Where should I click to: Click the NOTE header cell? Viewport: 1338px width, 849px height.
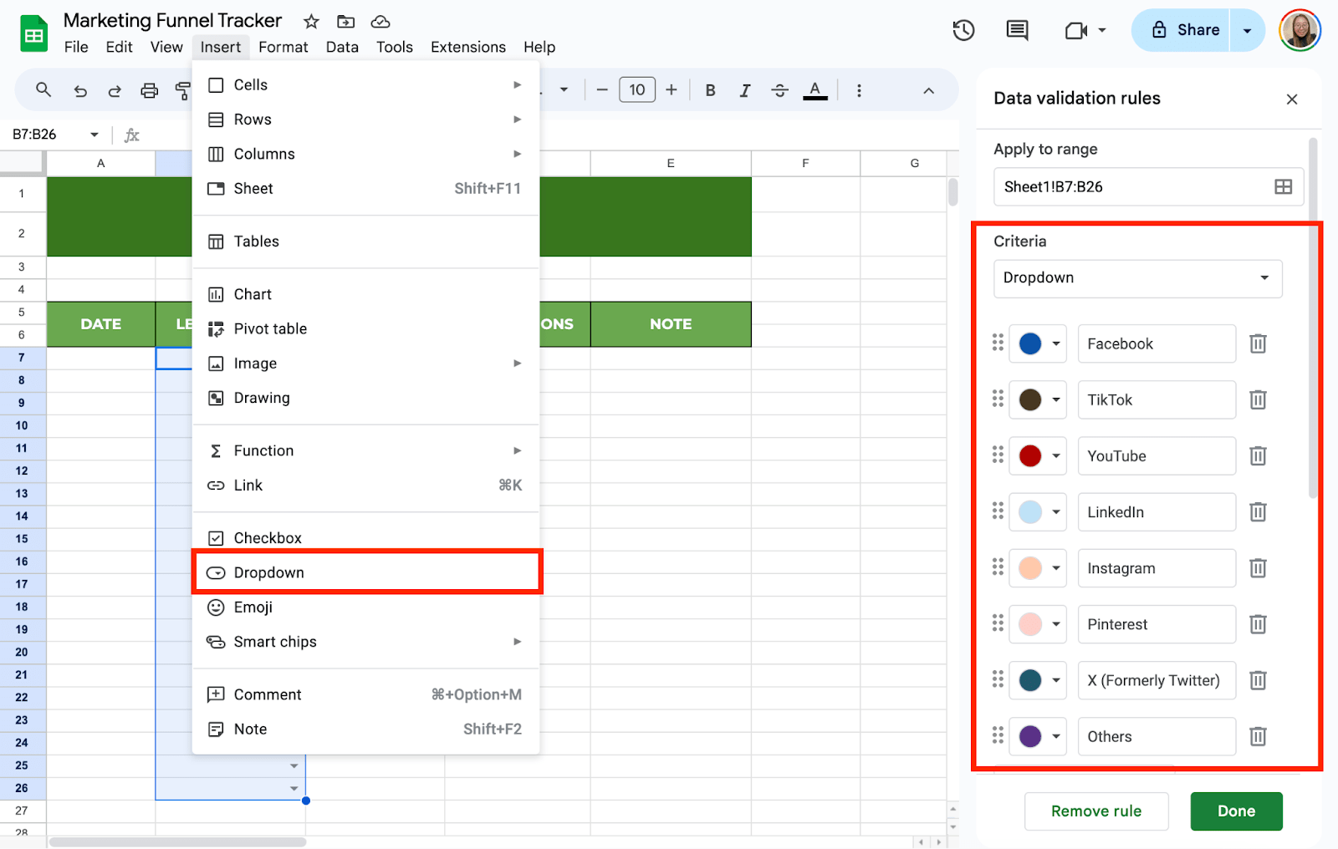click(671, 324)
